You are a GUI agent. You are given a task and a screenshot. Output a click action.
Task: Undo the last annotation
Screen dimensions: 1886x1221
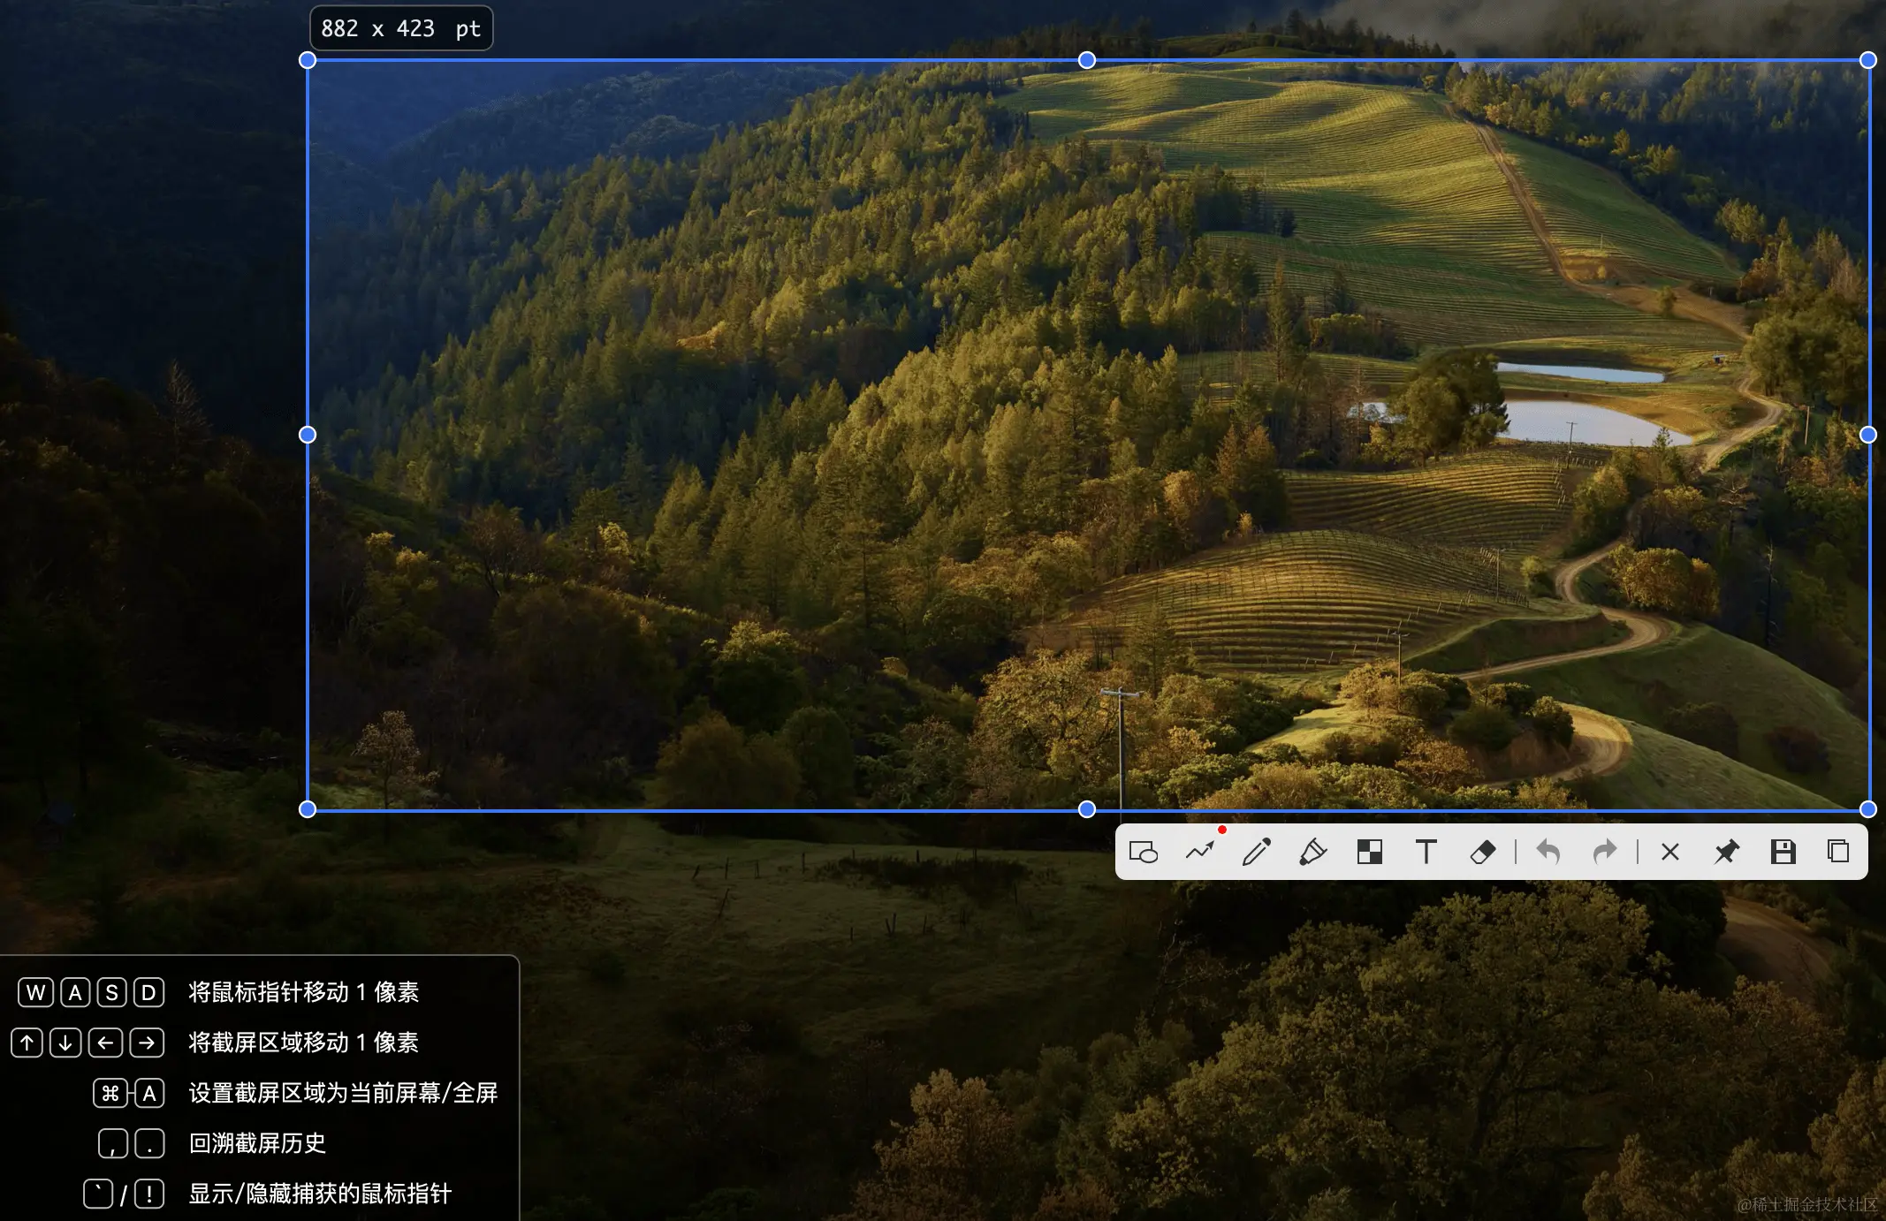pos(1548,852)
